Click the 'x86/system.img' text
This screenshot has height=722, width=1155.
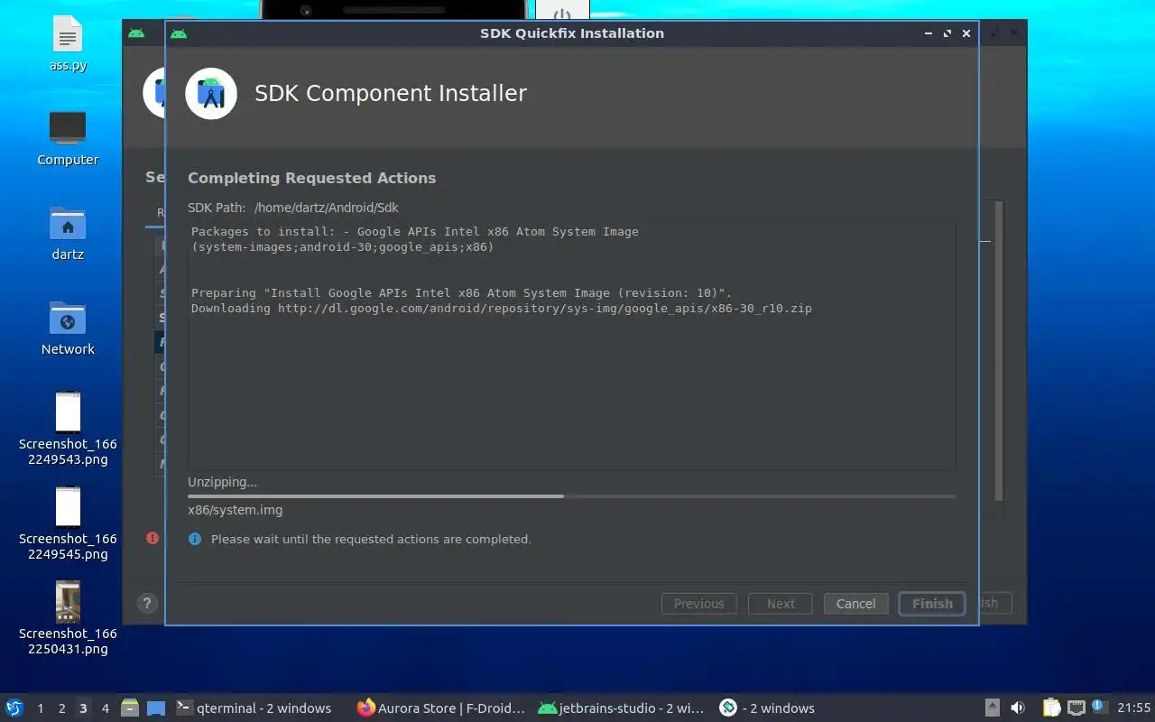pyautogui.click(x=236, y=510)
